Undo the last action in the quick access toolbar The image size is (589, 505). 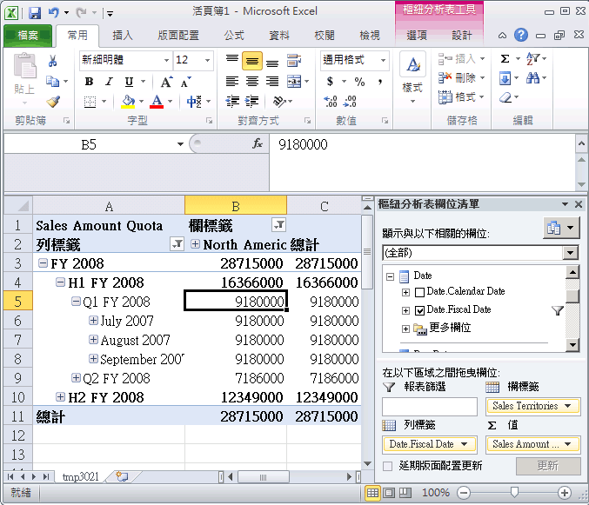(54, 13)
